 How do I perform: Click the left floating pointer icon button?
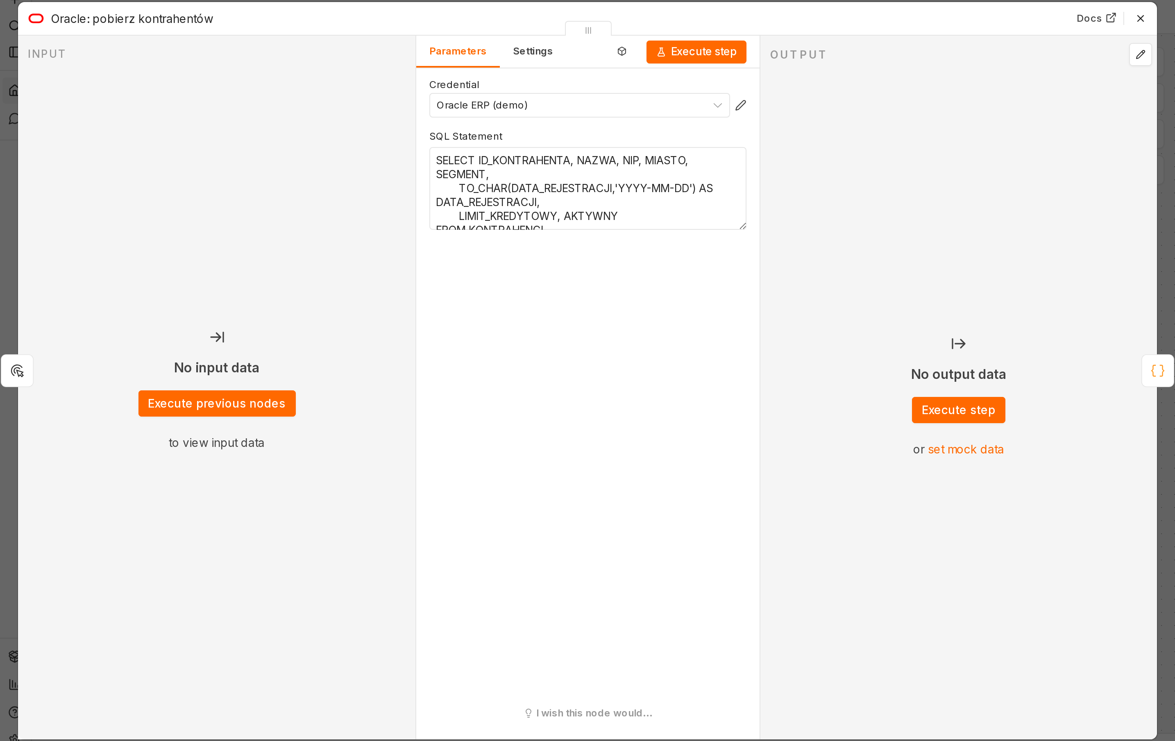pos(17,371)
